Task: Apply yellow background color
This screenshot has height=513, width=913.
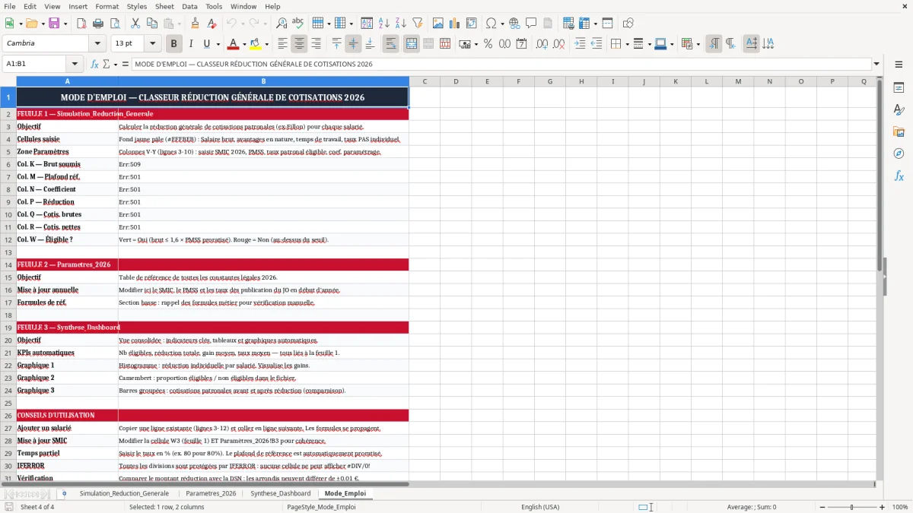Action: [256, 44]
